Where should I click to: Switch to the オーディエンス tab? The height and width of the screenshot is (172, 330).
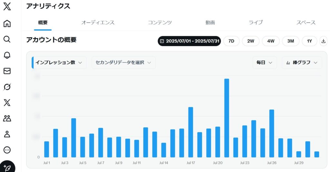[x=98, y=23]
